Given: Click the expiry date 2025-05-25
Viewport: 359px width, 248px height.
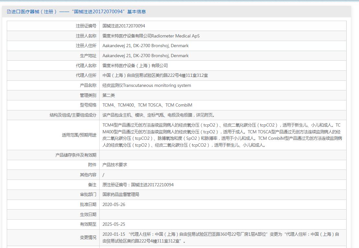Looking at the screenshot, I should pyautogui.click(x=114, y=224).
